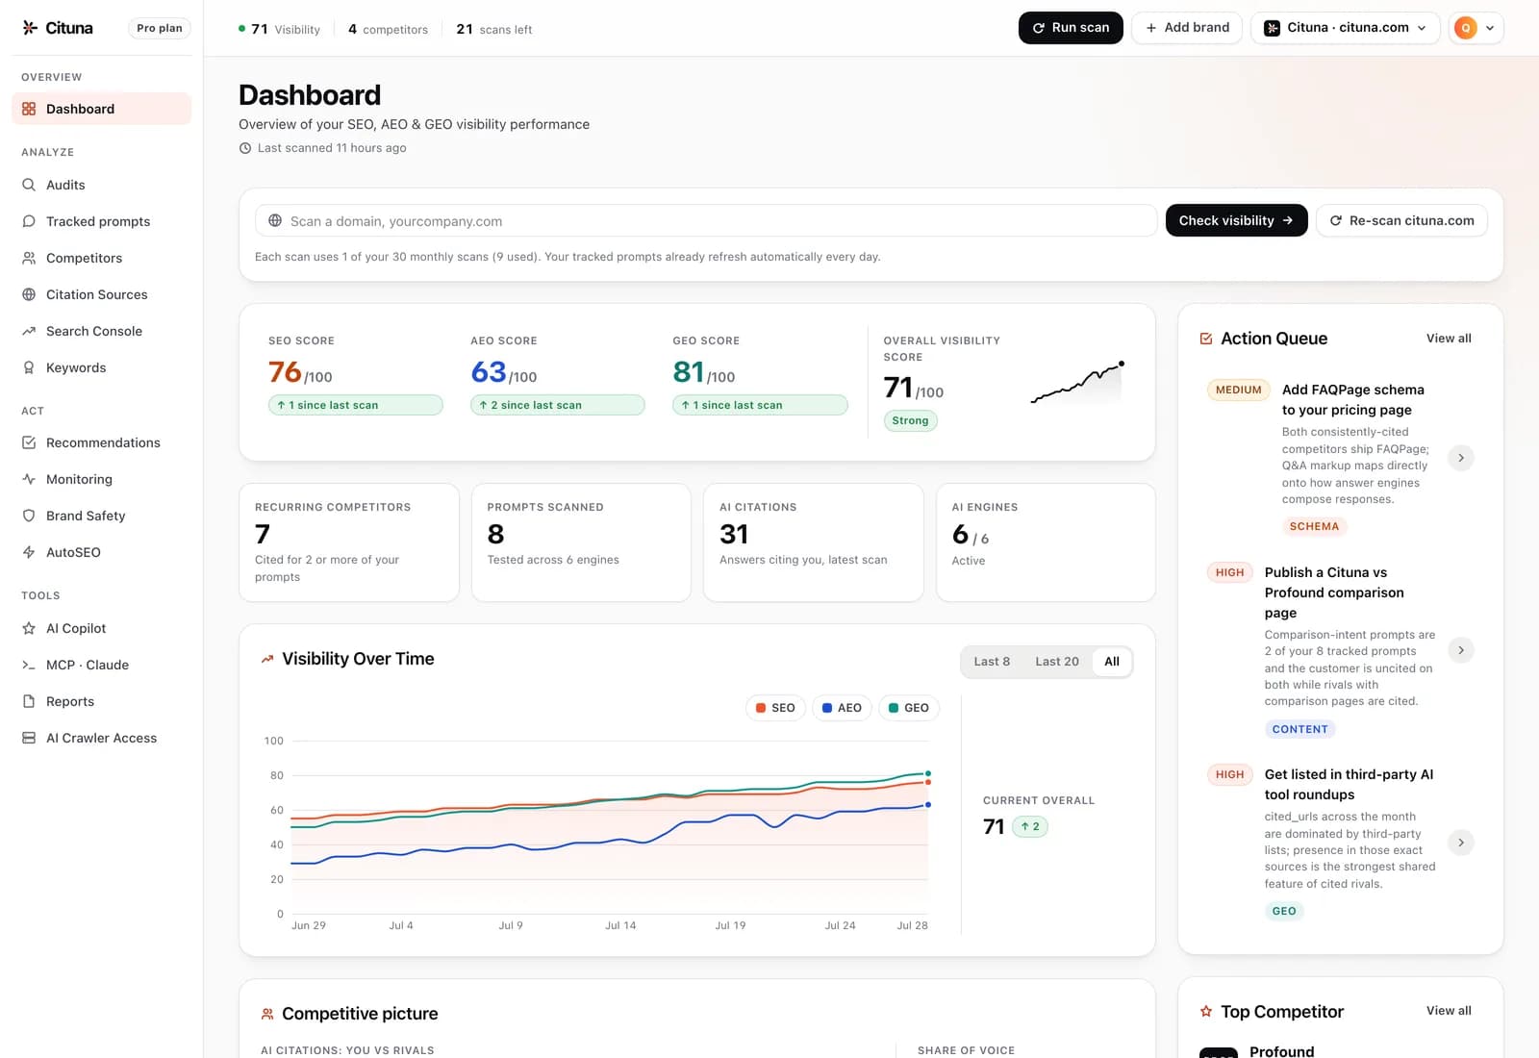Click the SCHEMA tag on first action

(x=1314, y=526)
